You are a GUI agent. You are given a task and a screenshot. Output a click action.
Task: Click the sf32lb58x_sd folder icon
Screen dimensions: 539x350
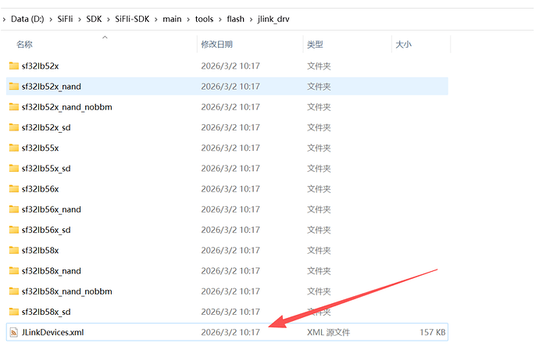click(x=14, y=312)
